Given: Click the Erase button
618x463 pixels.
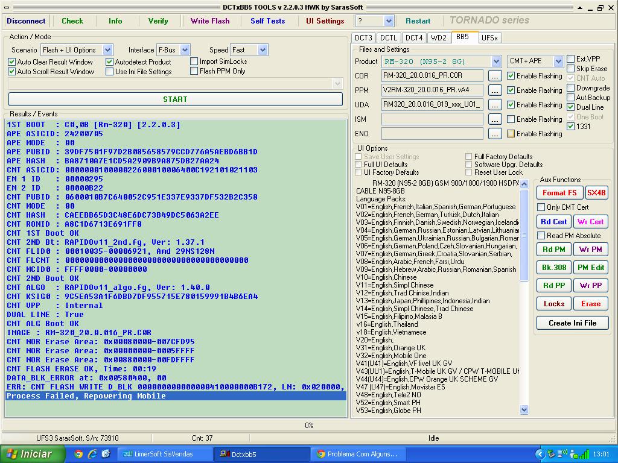Looking at the screenshot, I should pyautogui.click(x=591, y=304).
